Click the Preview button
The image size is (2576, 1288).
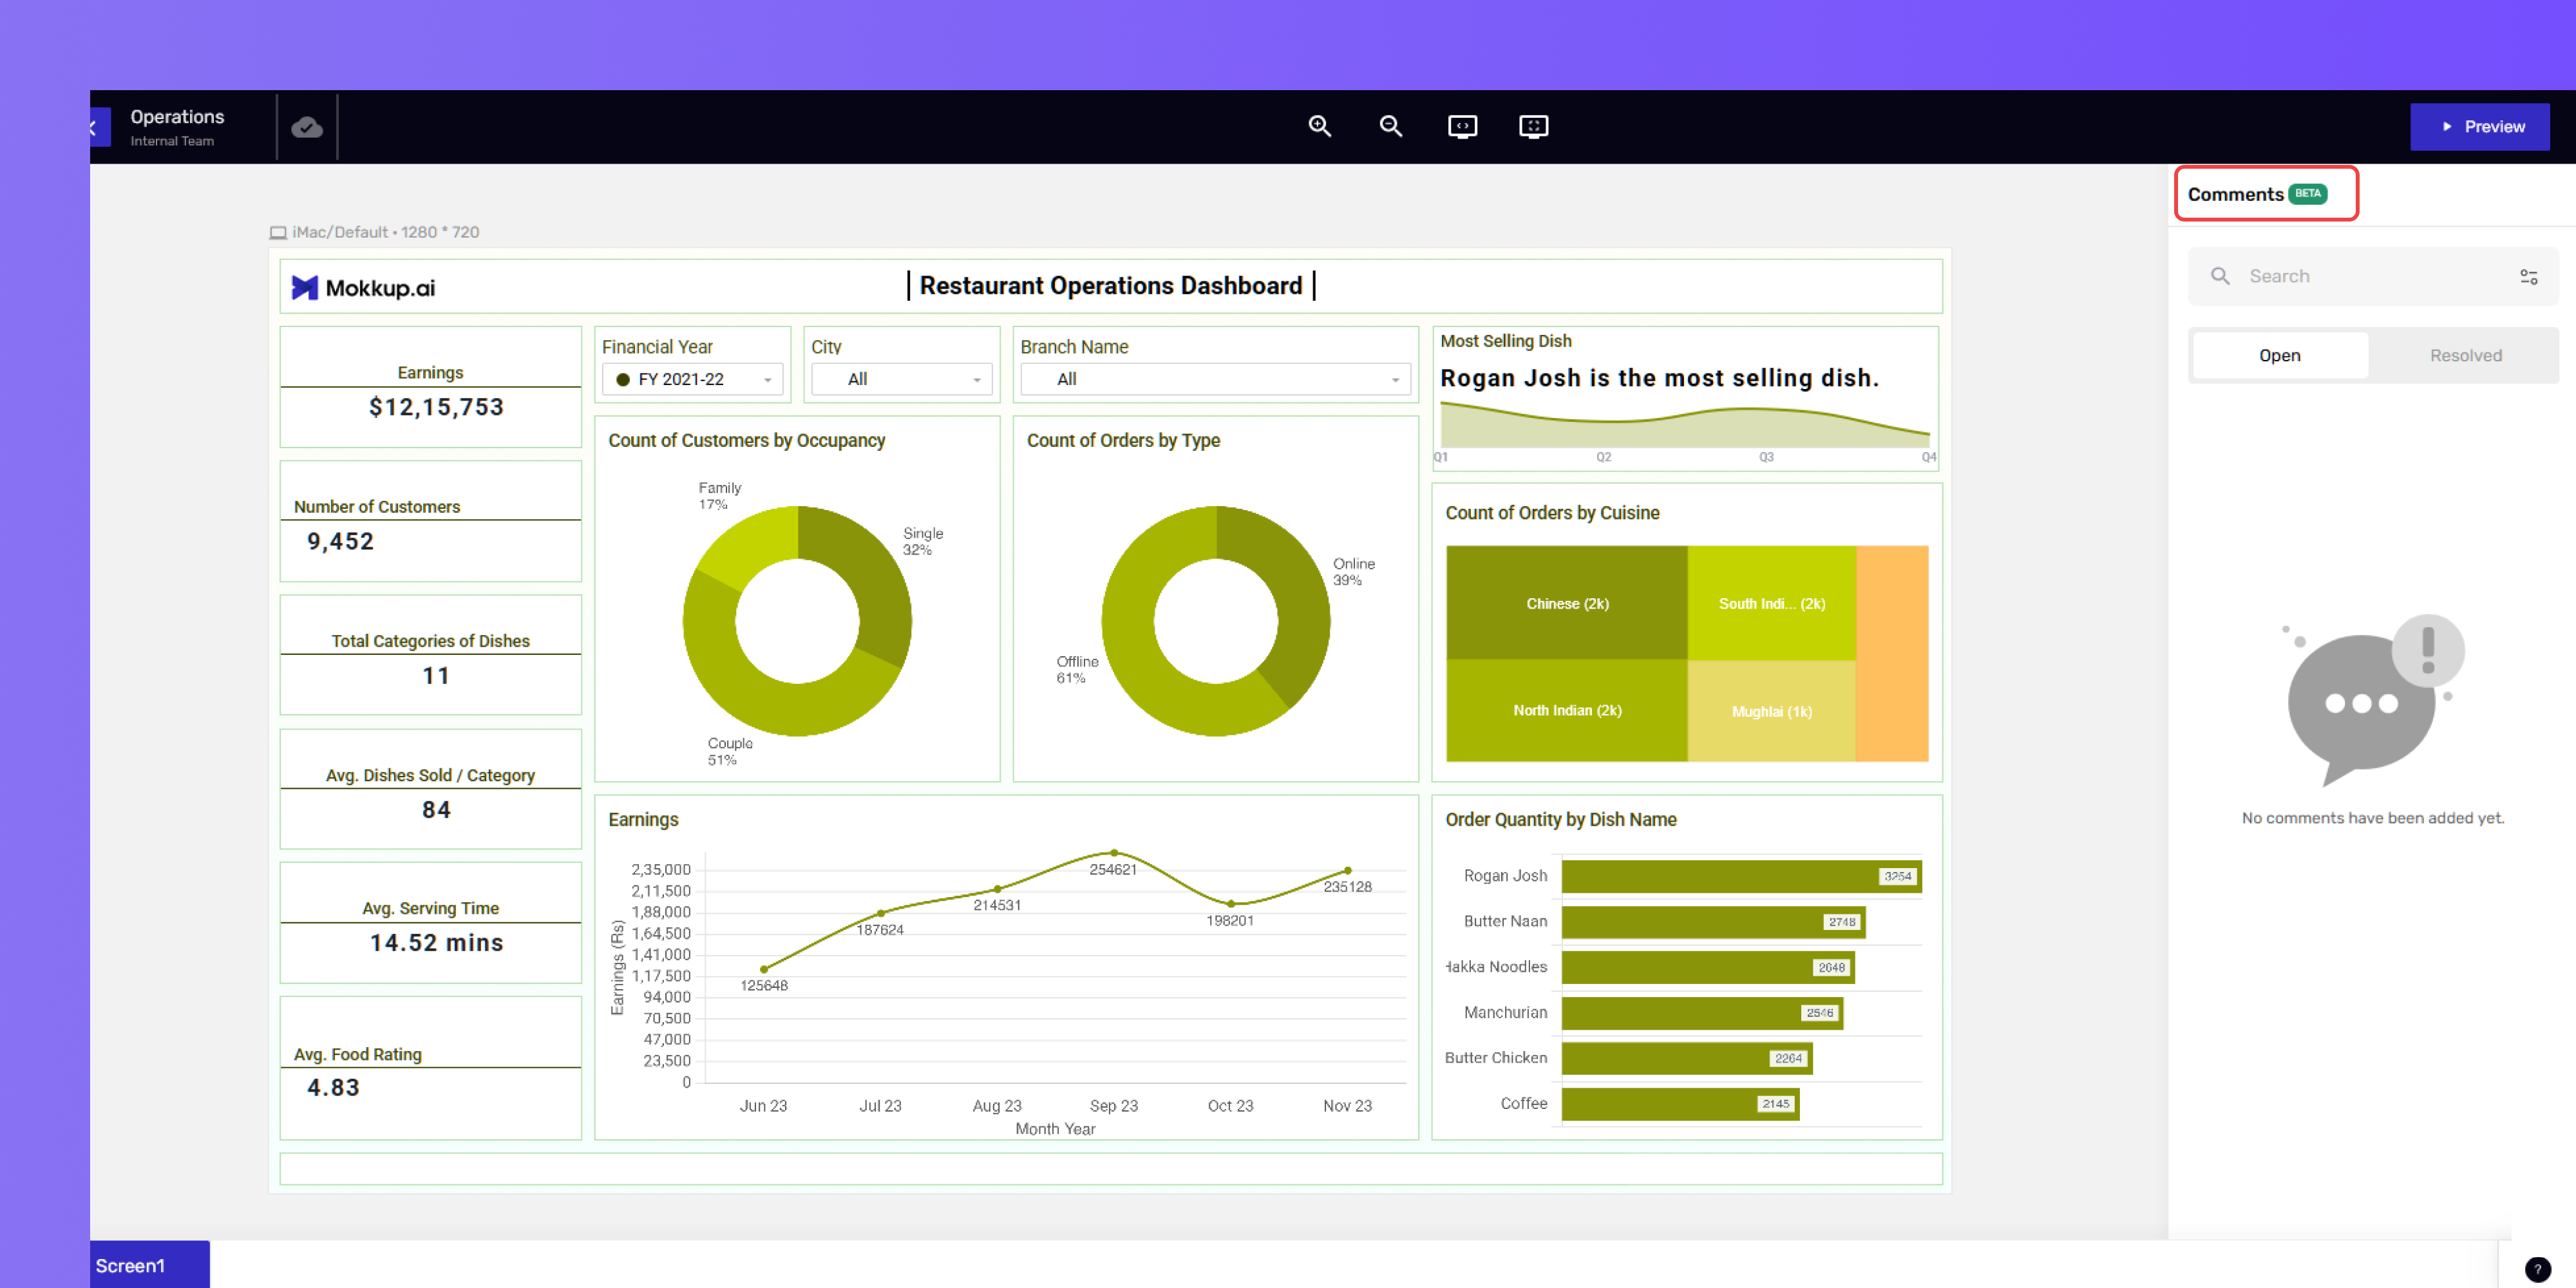pyautogui.click(x=2479, y=127)
